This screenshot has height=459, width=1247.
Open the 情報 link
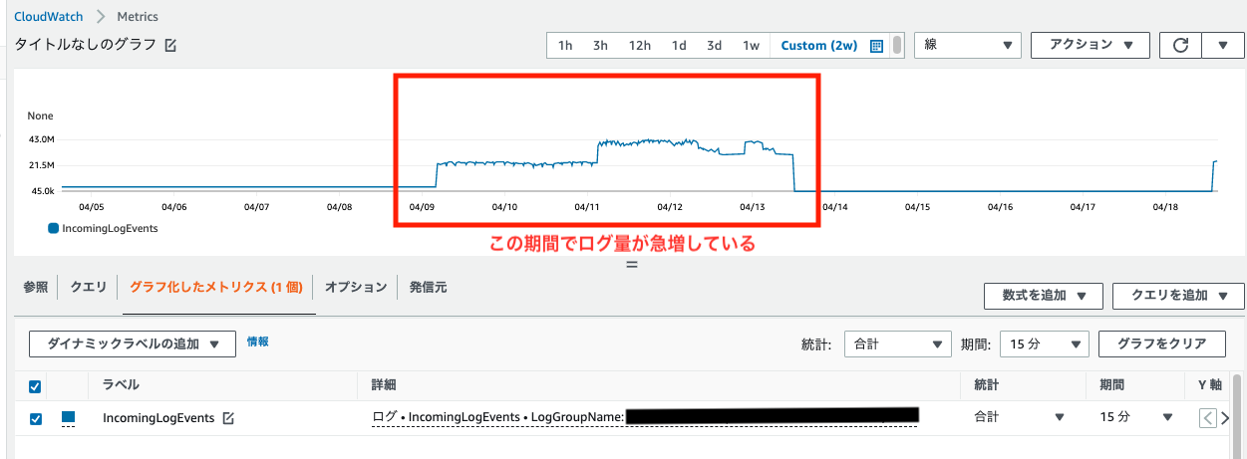coord(258,342)
